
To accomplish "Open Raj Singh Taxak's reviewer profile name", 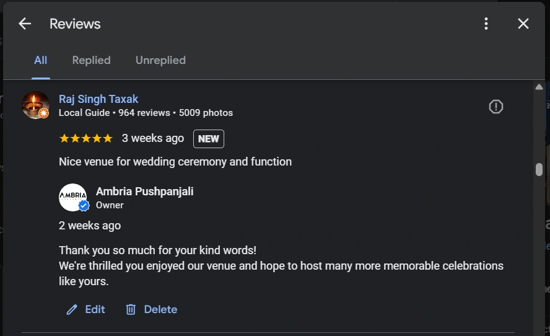I will [98, 99].
